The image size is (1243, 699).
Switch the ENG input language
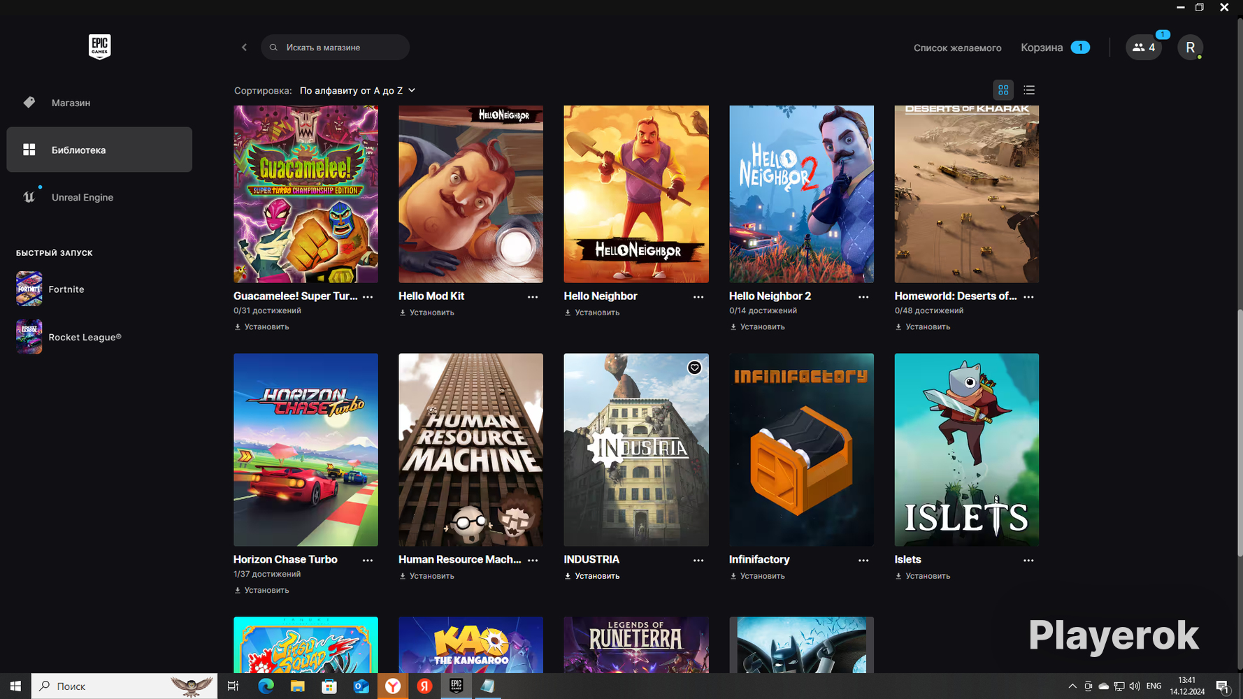tap(1154, 686)
